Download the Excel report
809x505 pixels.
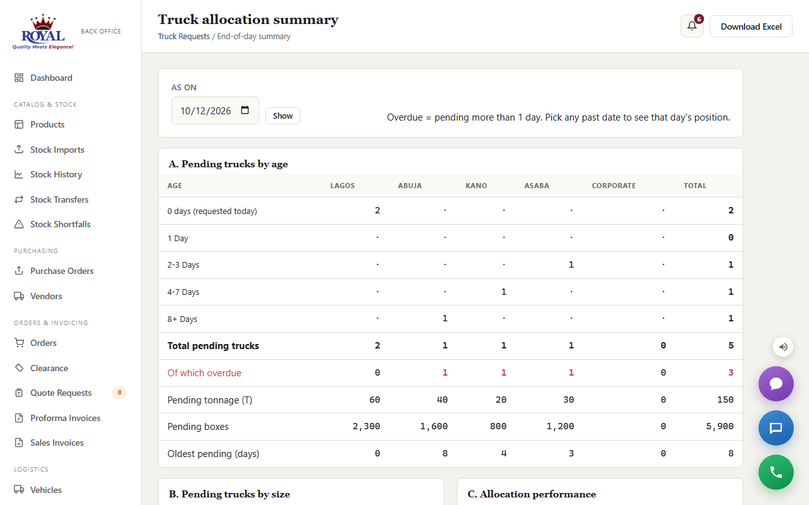pyautogui.click(x=751, y=26)
